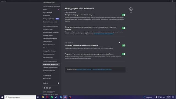Open Task View on the taskbar
This screenshot has height=99, width=176.
(x=38, y=97)
